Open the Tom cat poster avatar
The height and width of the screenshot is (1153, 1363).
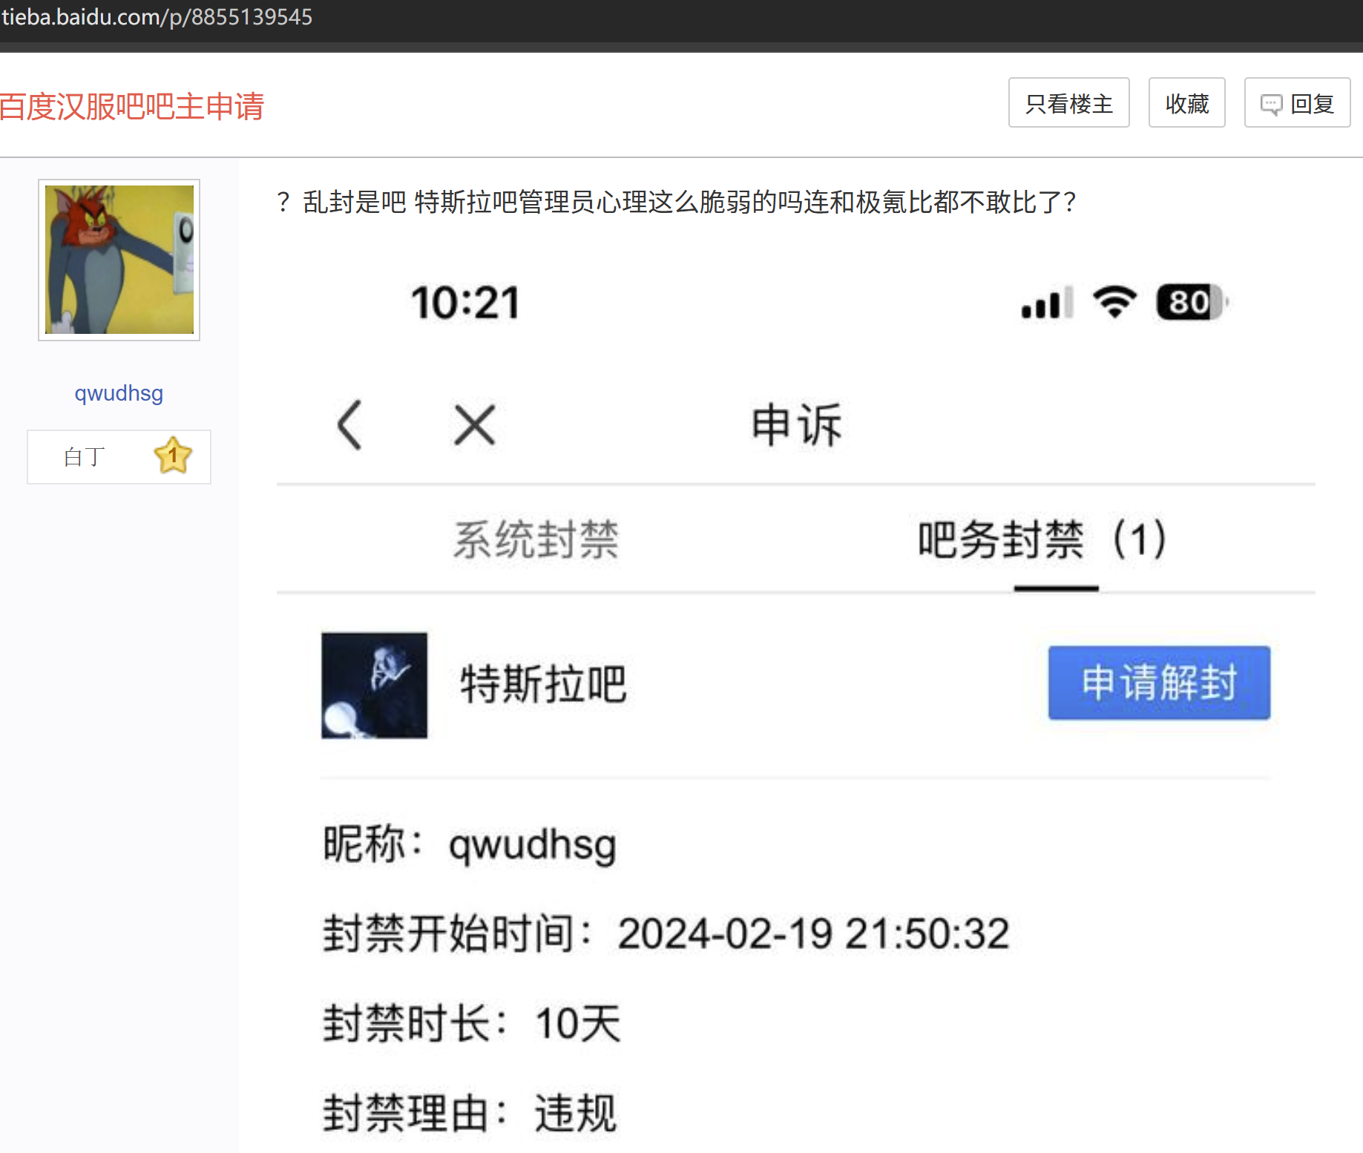(x=119, y=260)
